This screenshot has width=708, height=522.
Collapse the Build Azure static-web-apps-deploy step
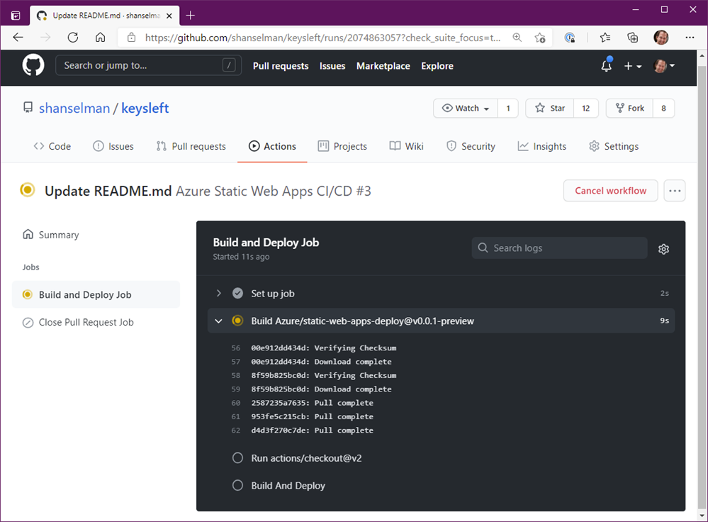click(x=441, y=321)
